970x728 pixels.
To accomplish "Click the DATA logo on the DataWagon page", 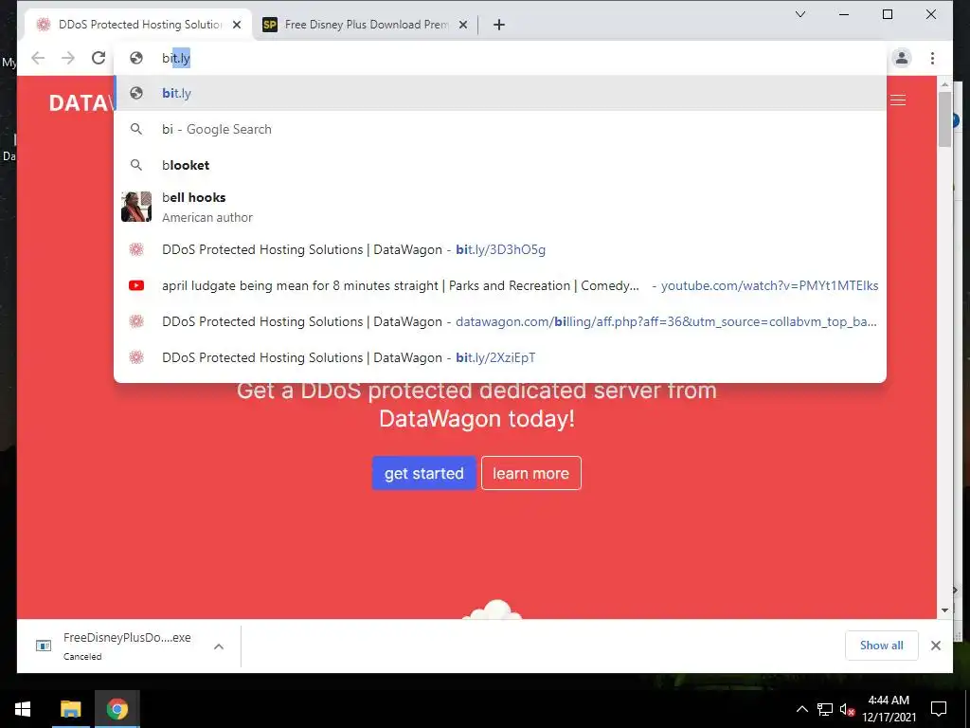I will tap(81, 103).
